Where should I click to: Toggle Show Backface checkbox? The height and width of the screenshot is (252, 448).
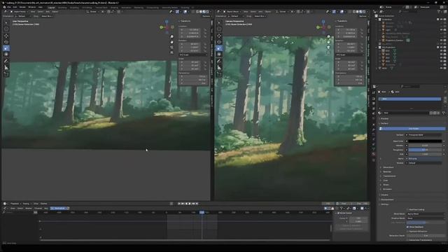(407, 227)
